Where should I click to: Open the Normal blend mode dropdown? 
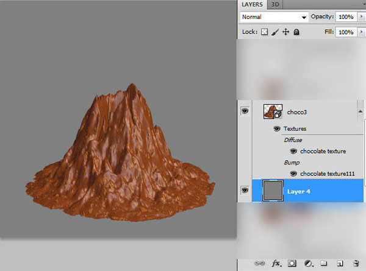pos(274,17)
